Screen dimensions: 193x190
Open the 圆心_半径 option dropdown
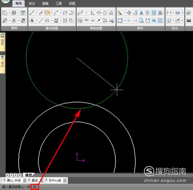click(x=25, y=181)
